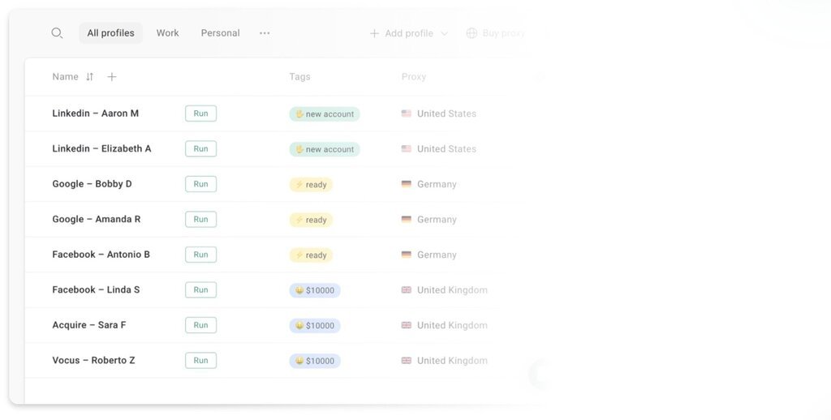Run the Vocus – Roberto Z profile
This screenshot has width=831, height=420.
coord(201,360)
